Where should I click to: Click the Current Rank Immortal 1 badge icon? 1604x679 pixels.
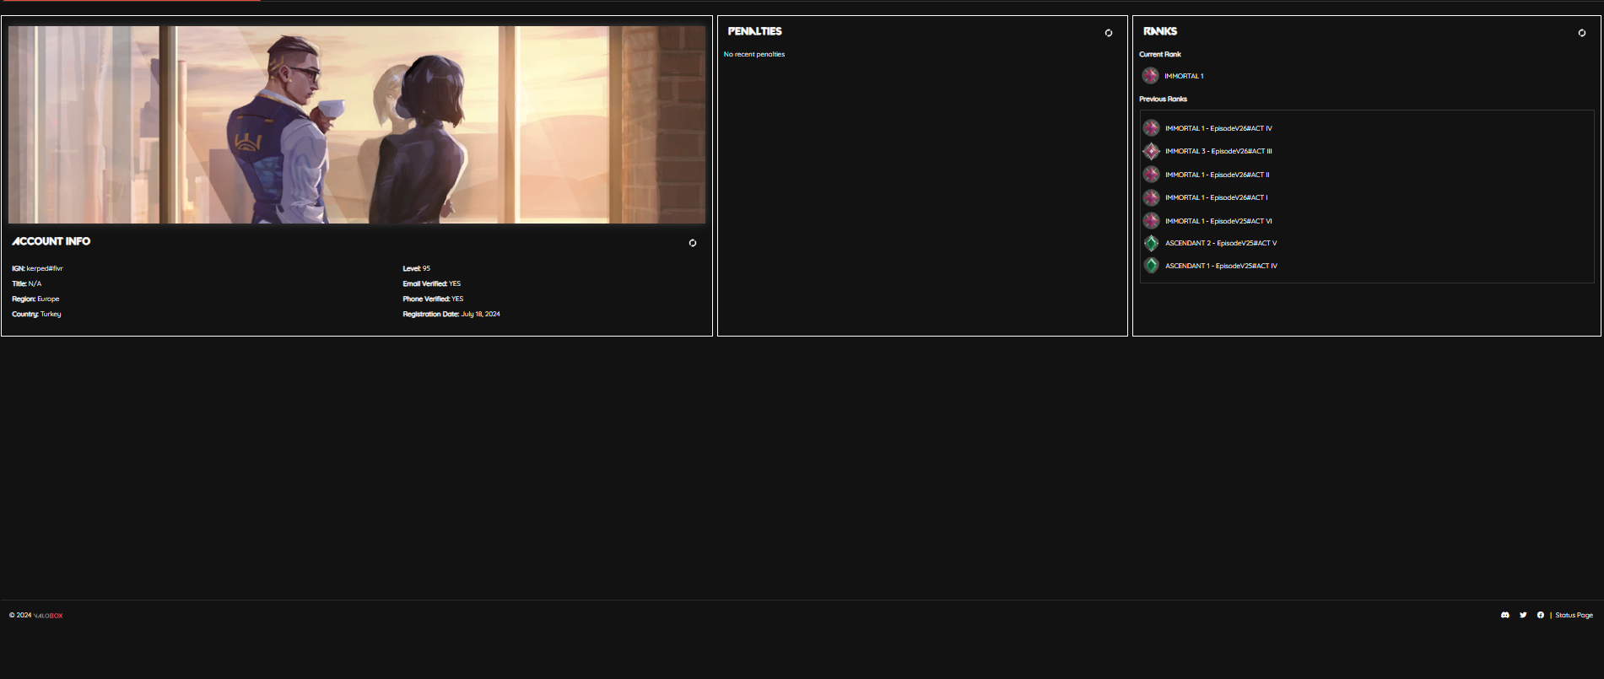(x=1150, y=76)
